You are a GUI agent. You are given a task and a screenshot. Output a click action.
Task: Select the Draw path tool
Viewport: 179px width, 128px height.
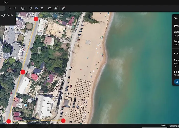click(36, 8)
